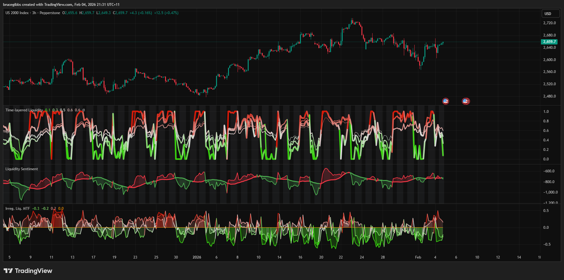Click the green current price label 2,659.7
Image resolution: width=564 pixels, height=280 pixels.
click(x=549, y=42)
